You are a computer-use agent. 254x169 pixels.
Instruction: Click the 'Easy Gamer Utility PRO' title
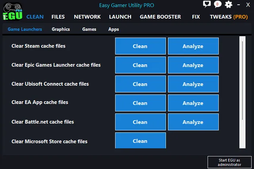click(x=127, y=5)
